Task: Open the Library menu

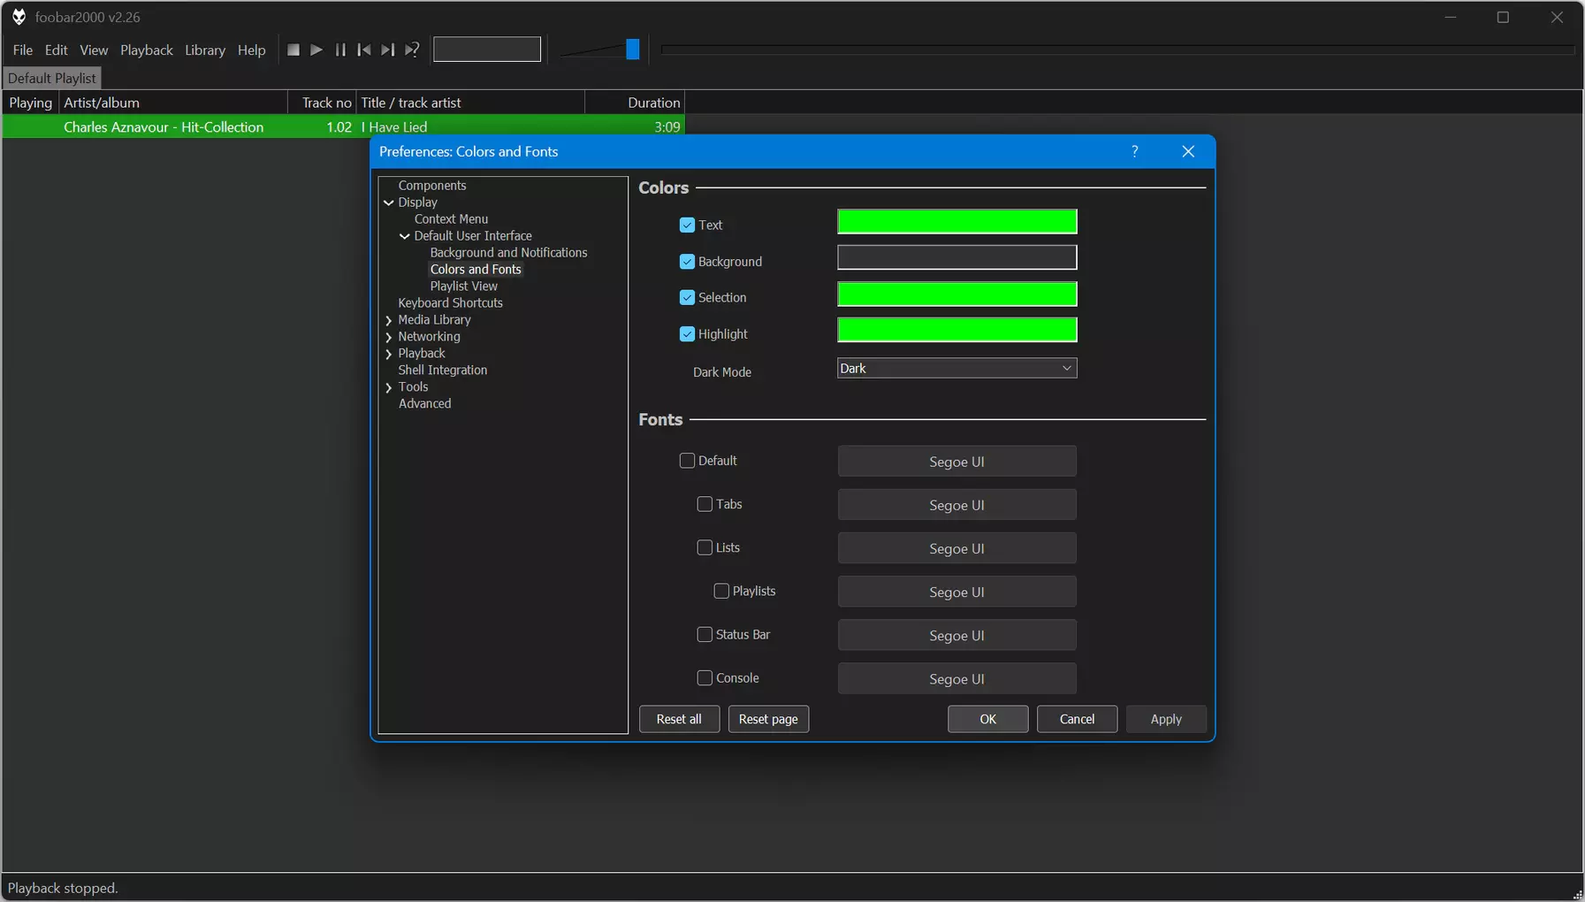Action: tap(205, 50)
